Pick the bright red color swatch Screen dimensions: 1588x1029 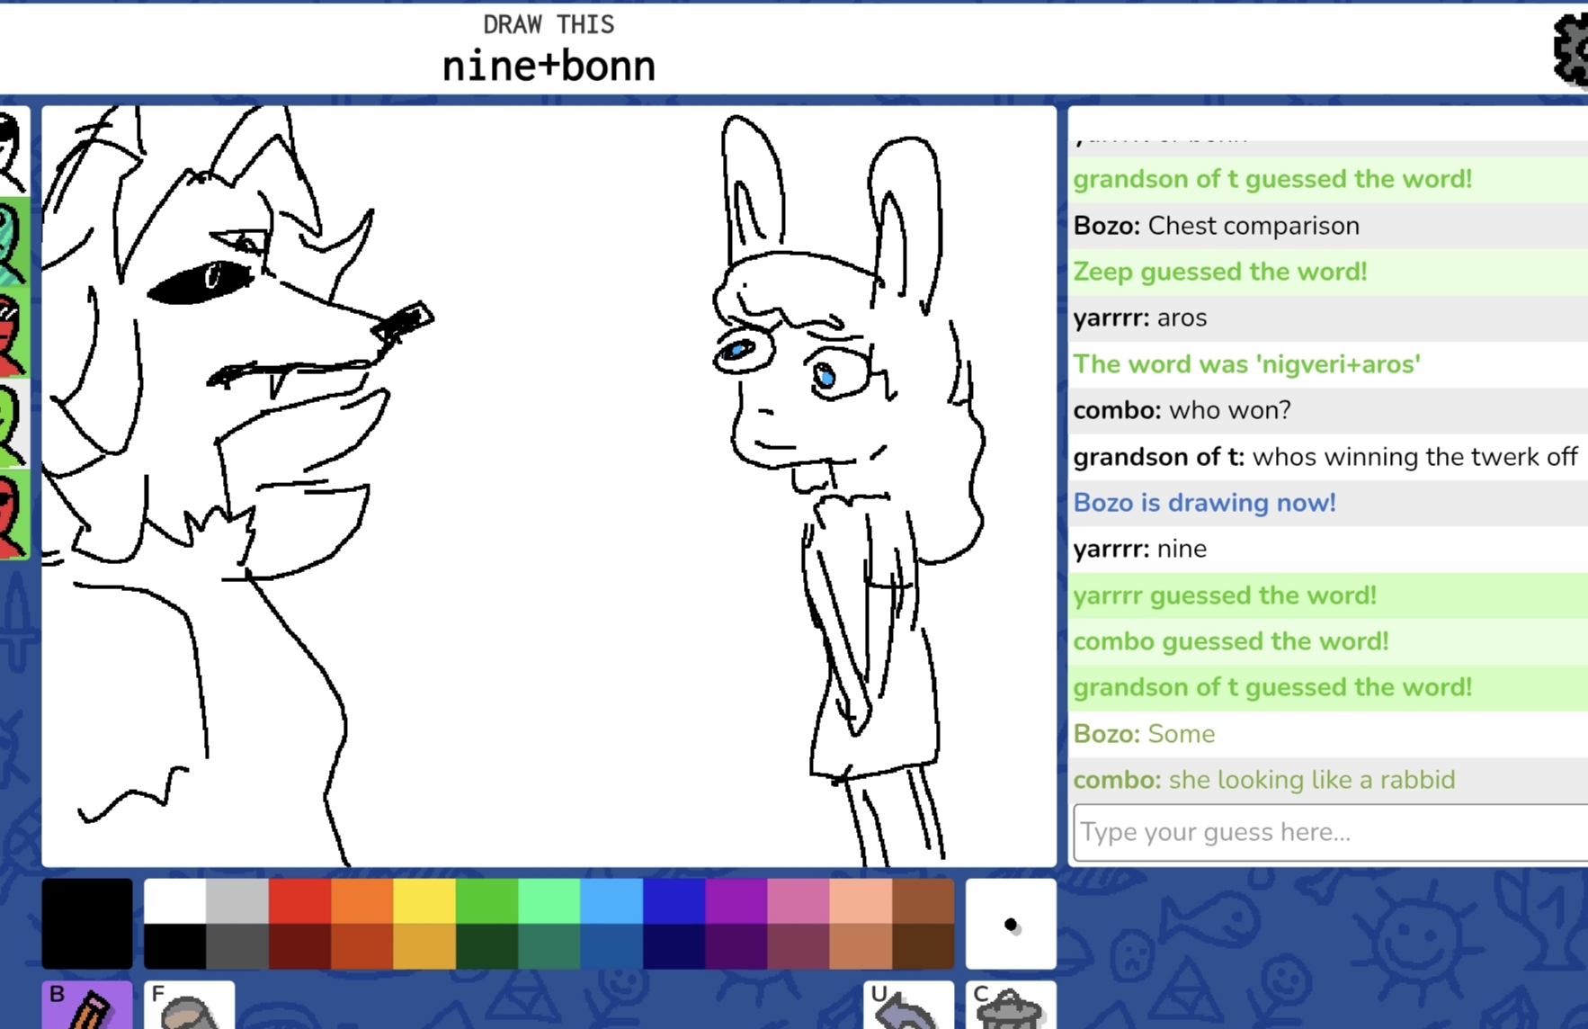(x=299, y=901)
